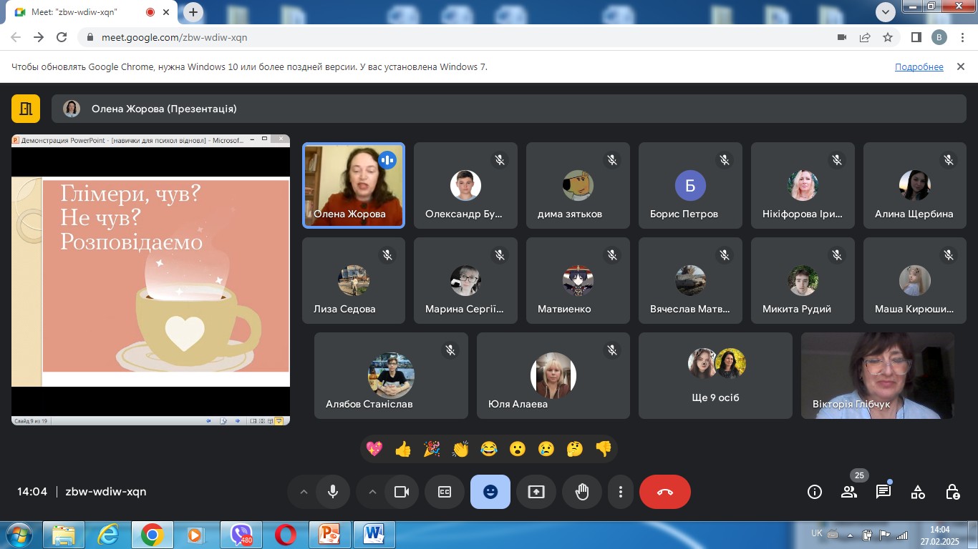Start presenting your screen
This screenshot has width=978, height=549.
pyautogui.click(x=536, y=492)
